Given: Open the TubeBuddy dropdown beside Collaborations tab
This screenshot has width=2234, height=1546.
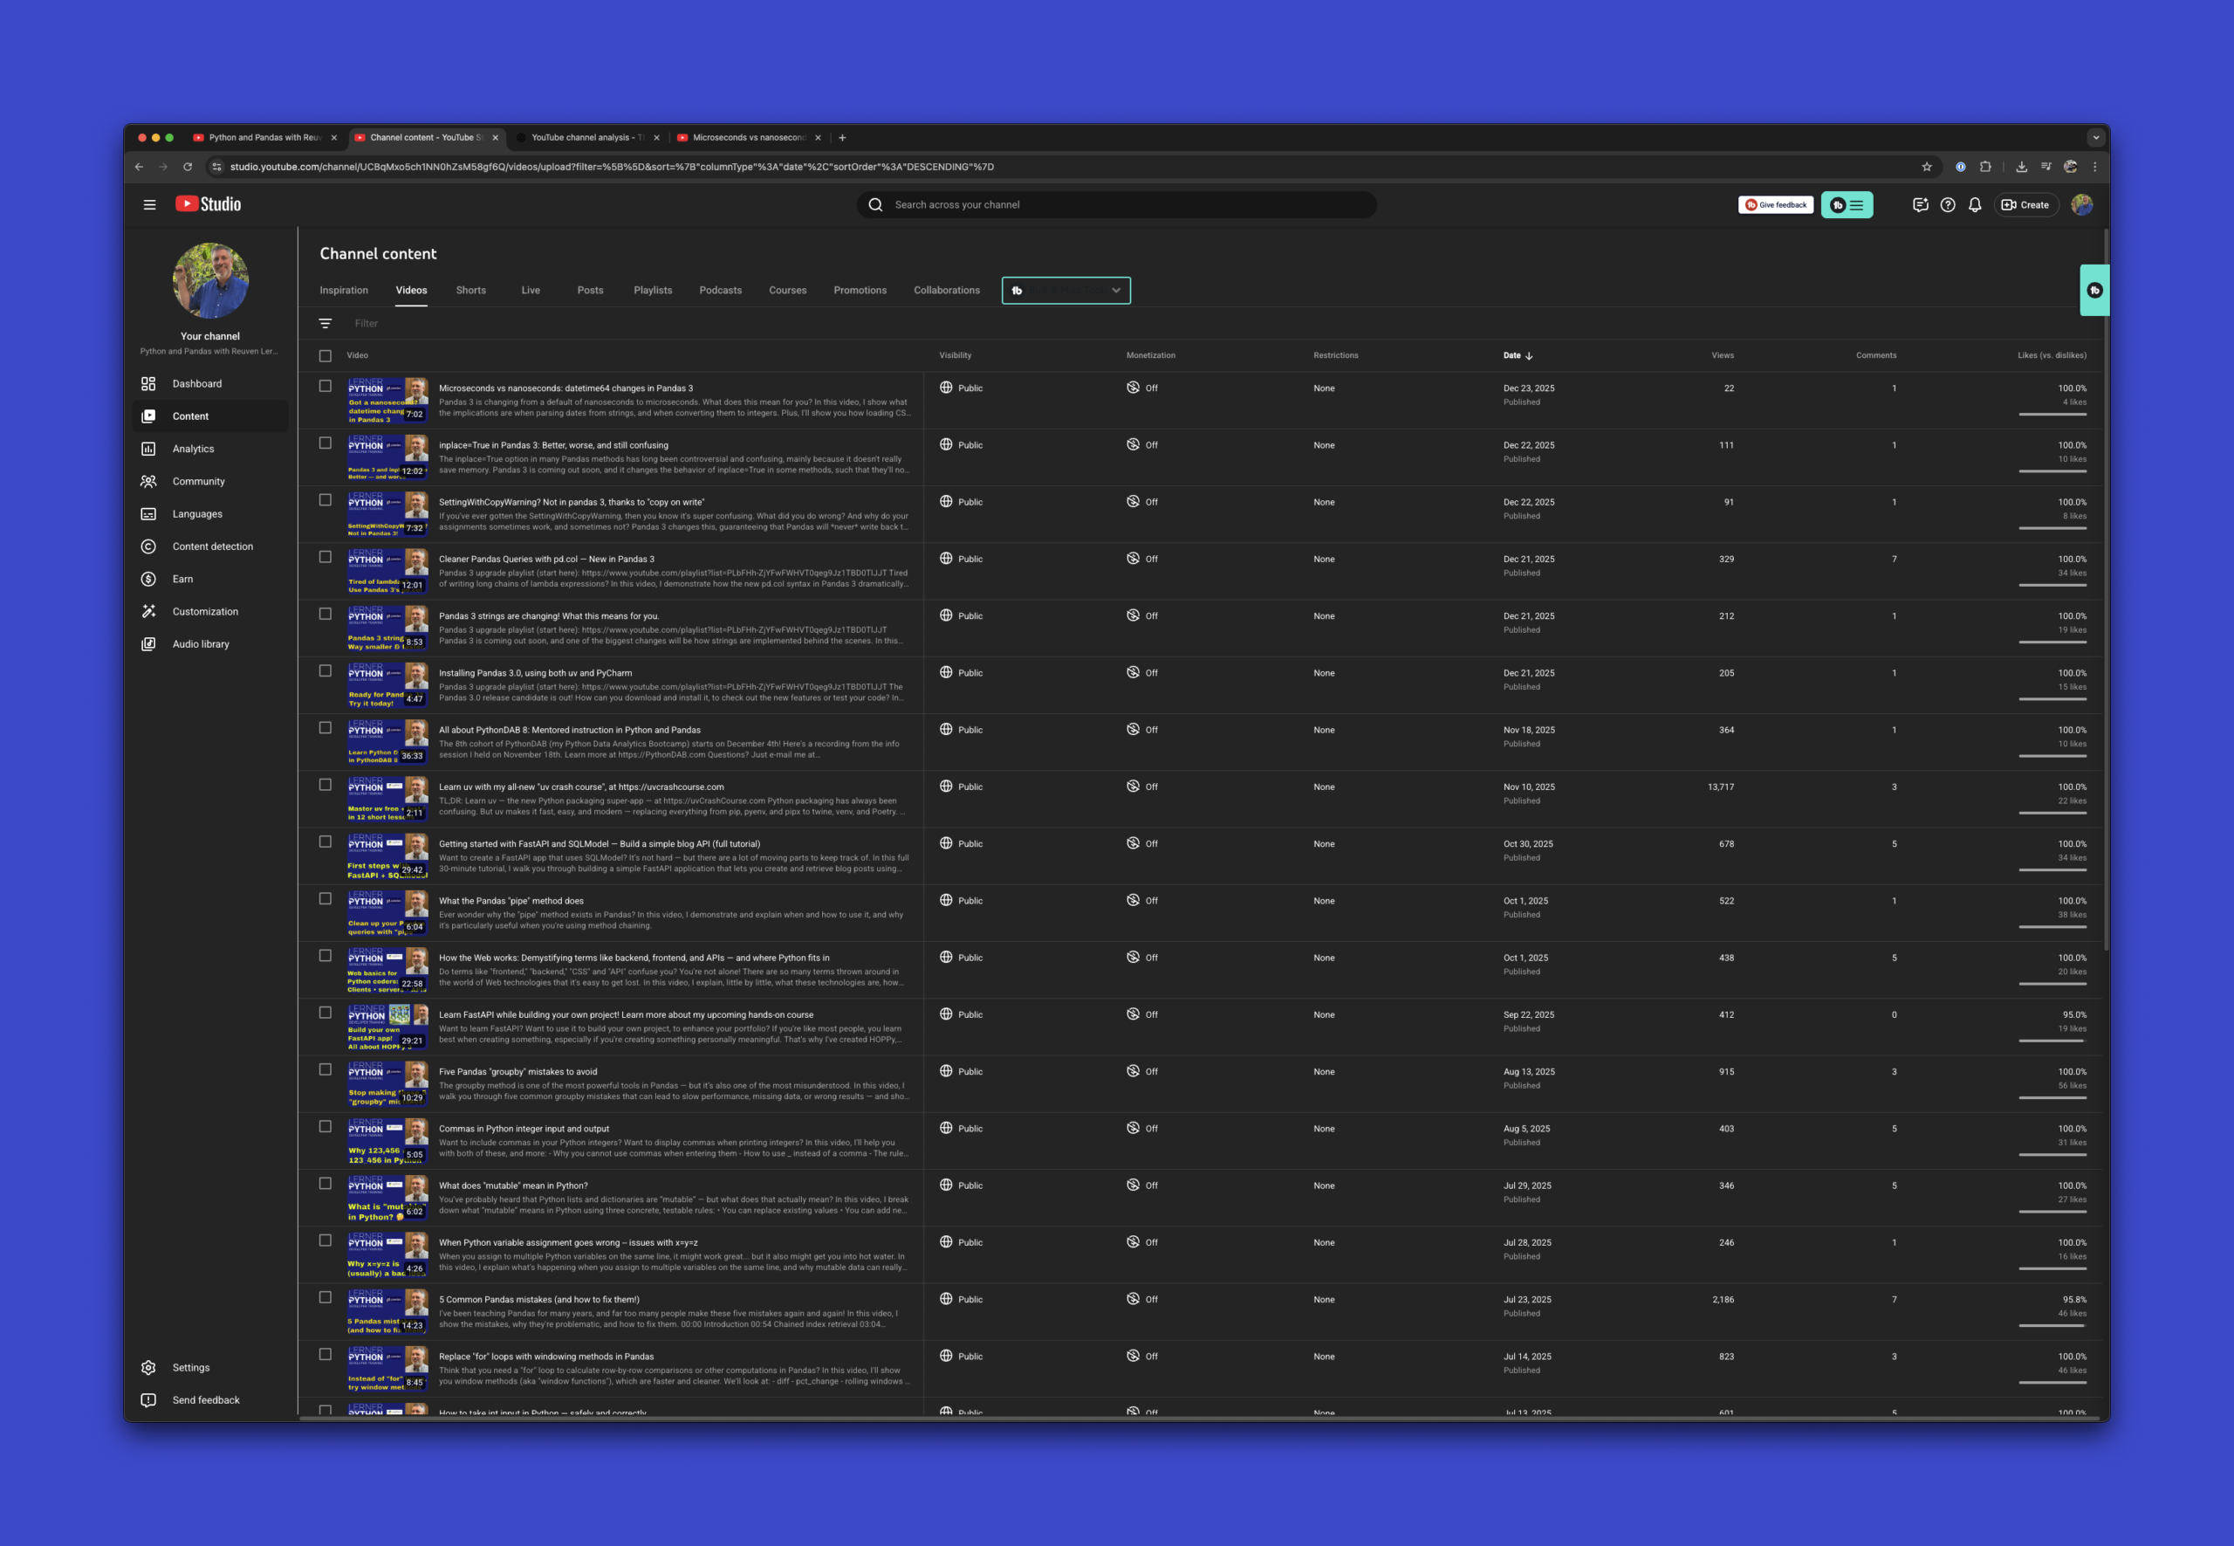Looking at the screenshot, I should pyautogui.click(x=1066, y=291).
